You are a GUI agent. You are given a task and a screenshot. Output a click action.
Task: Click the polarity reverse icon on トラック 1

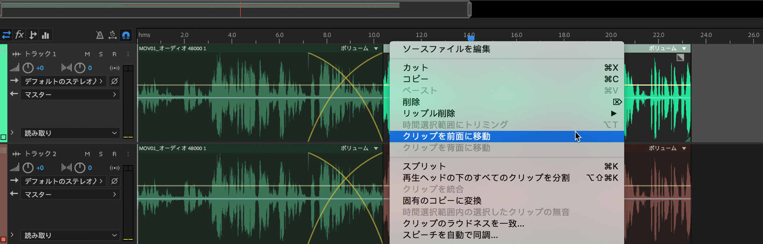(x=114, y=81)
